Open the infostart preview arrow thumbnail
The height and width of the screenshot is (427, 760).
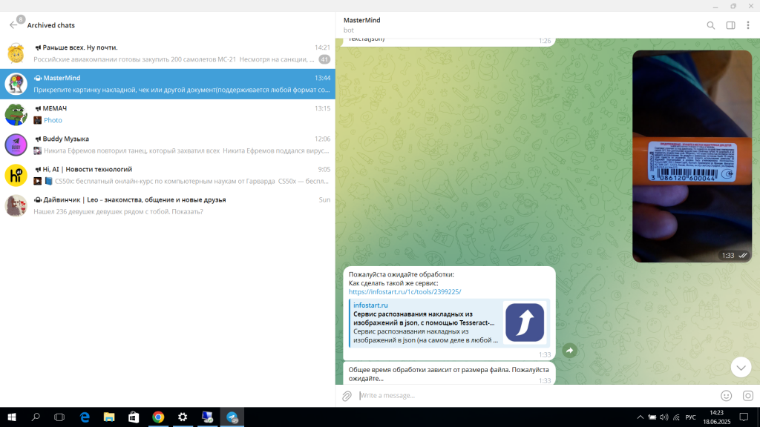tap(525, 322)
